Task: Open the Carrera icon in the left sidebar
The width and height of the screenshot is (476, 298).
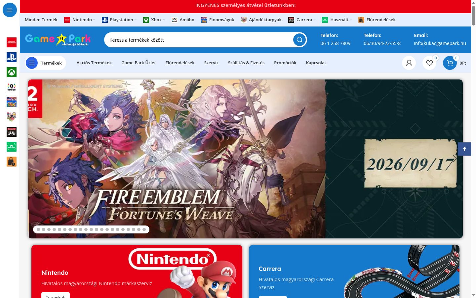Action: click(12, 132)
